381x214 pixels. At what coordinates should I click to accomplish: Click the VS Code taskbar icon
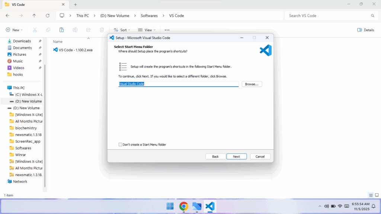pyautogui.click(x=210, y=206)
